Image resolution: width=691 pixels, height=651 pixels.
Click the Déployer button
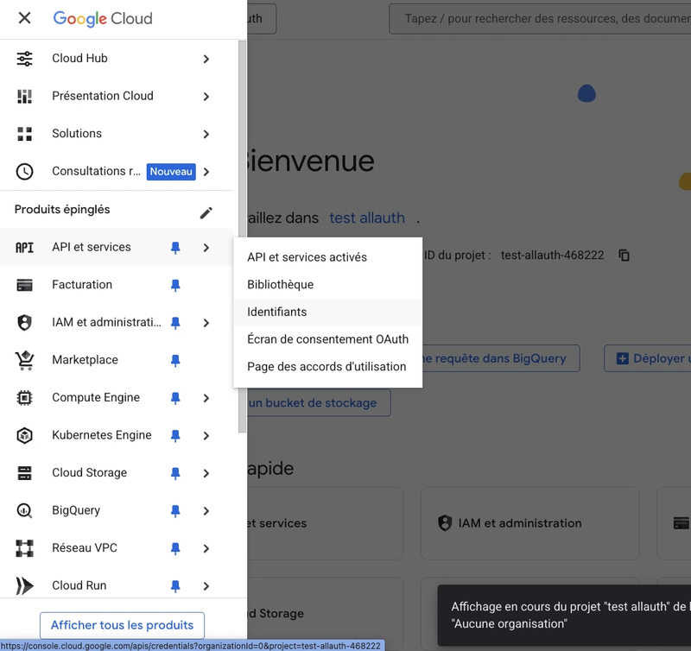click(x=648, y=358)
